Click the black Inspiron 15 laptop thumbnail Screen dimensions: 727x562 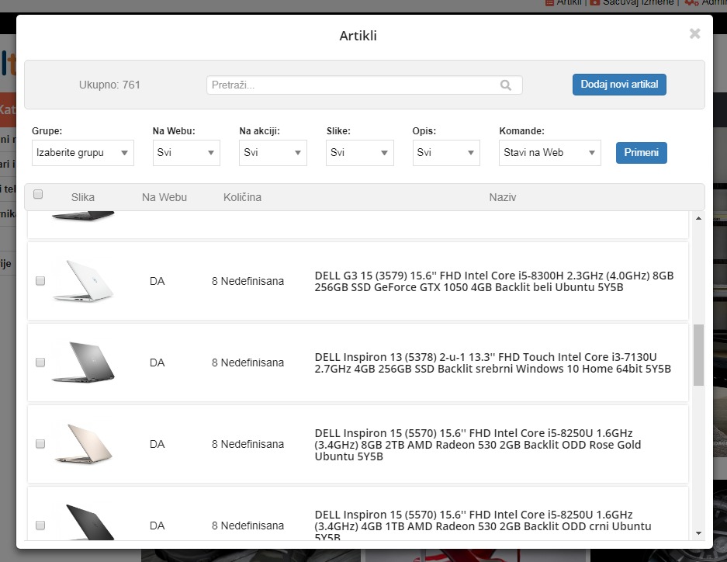(88, 522)
